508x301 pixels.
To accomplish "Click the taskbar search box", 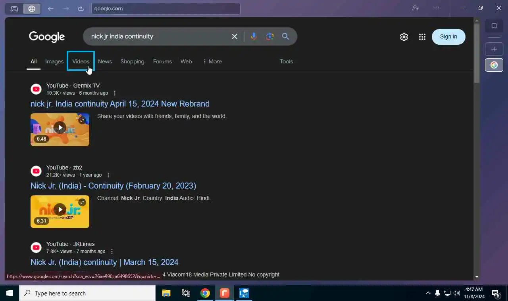I will point(87,293).
